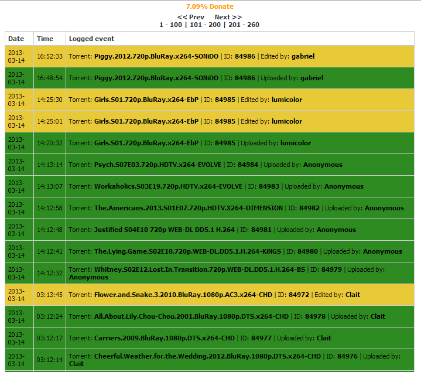The height and width of the screenshot is (372, 421).
Task: Click the time cell 03:12:17
Action: coord(50,338)
